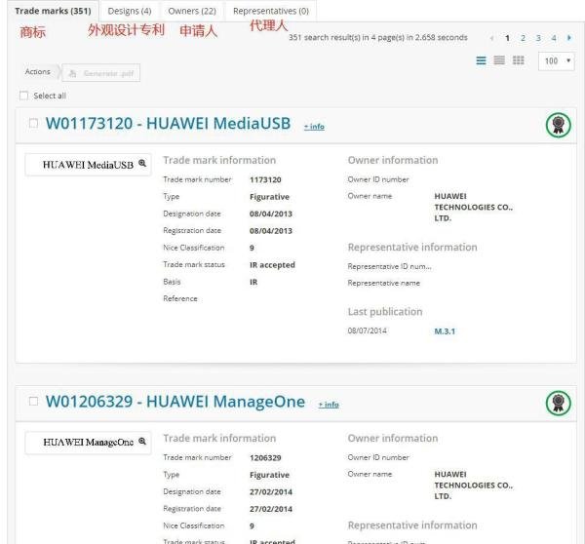Switch to the Trade marks (351) tab
This screenshot has width=585, height=544.
tap(53, 11)
